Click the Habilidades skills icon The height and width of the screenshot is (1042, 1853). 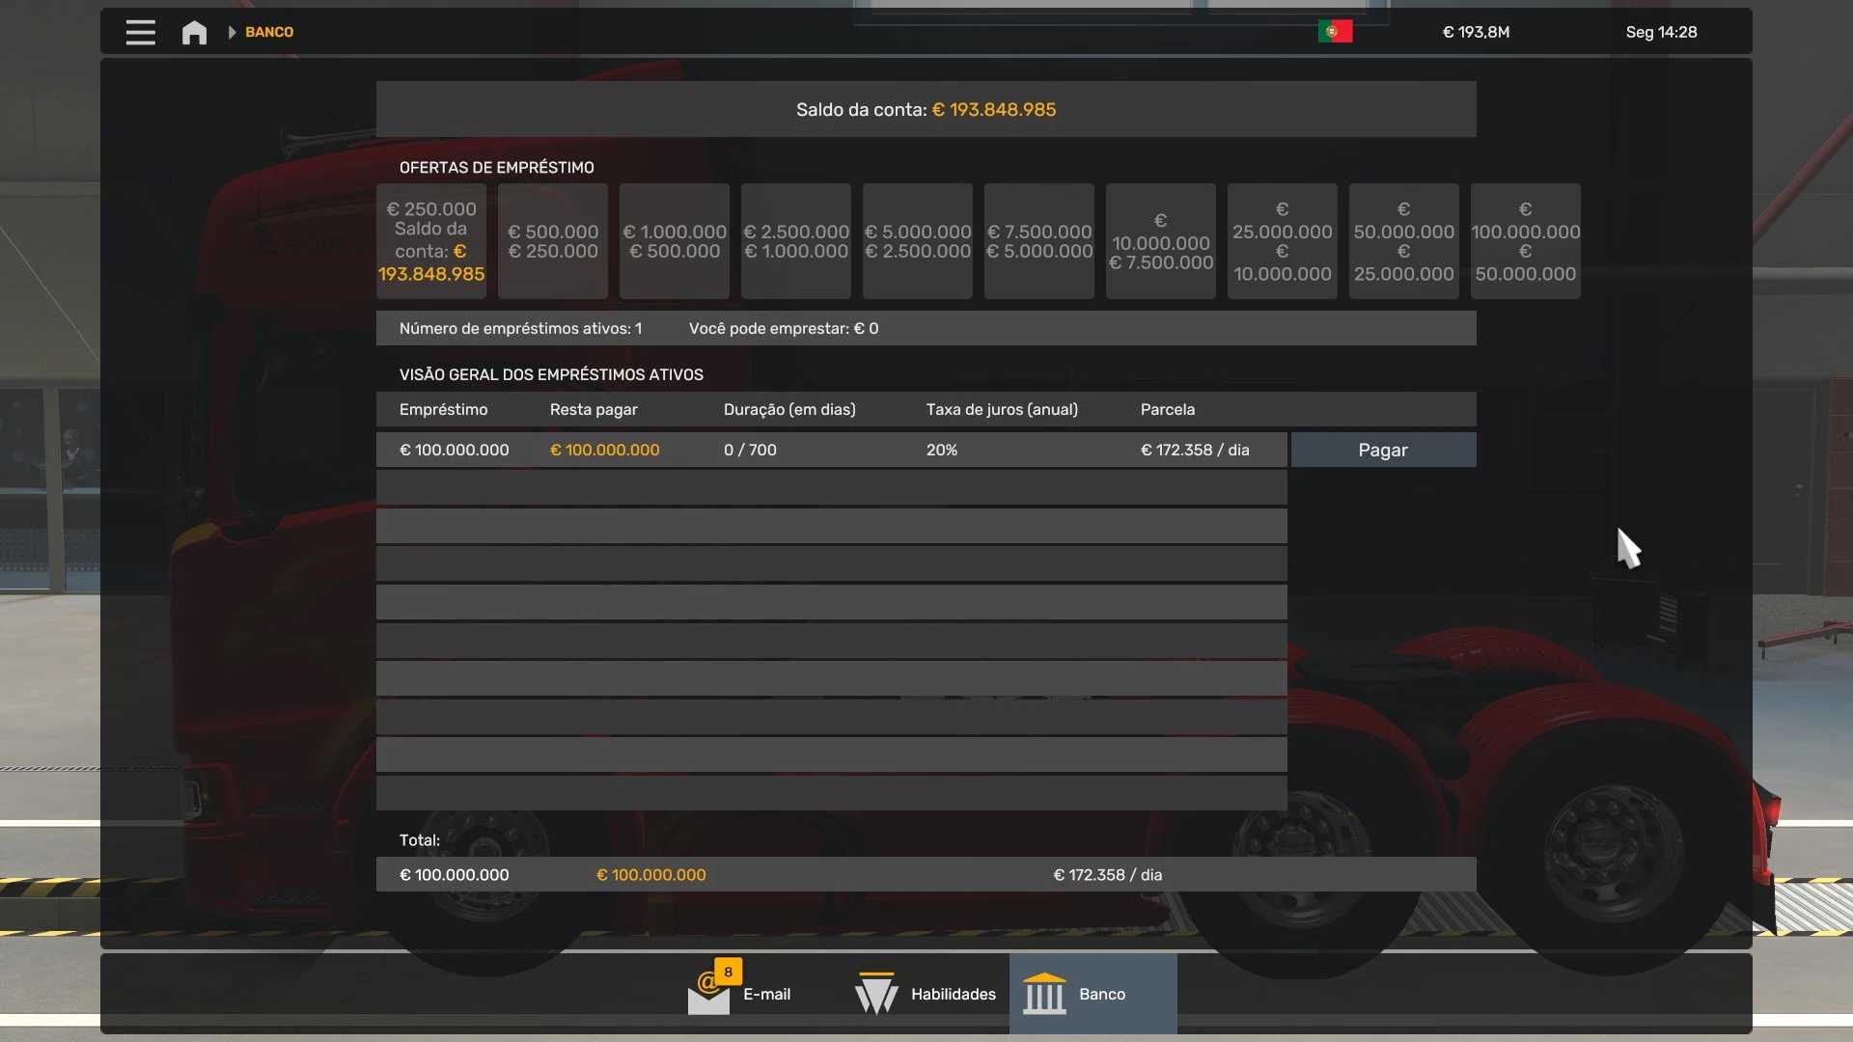point(876,994)
